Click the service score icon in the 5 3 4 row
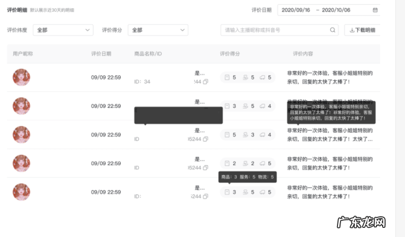The width and height of the screenshot is (405, 237). click(245, 135)
